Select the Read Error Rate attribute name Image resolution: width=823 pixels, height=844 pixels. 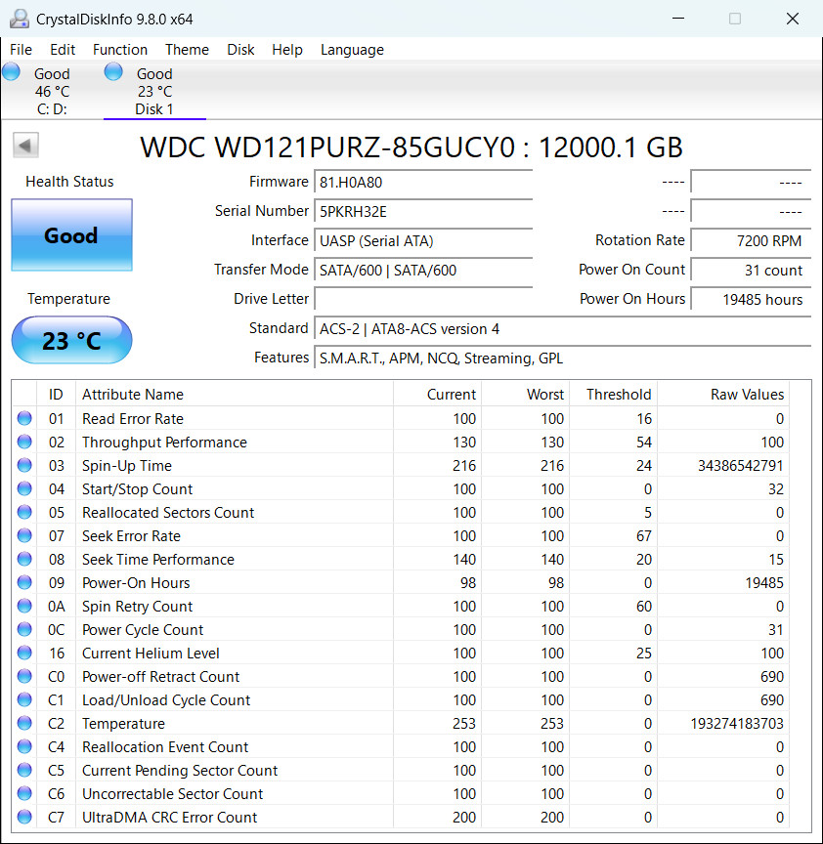point(133,419)
